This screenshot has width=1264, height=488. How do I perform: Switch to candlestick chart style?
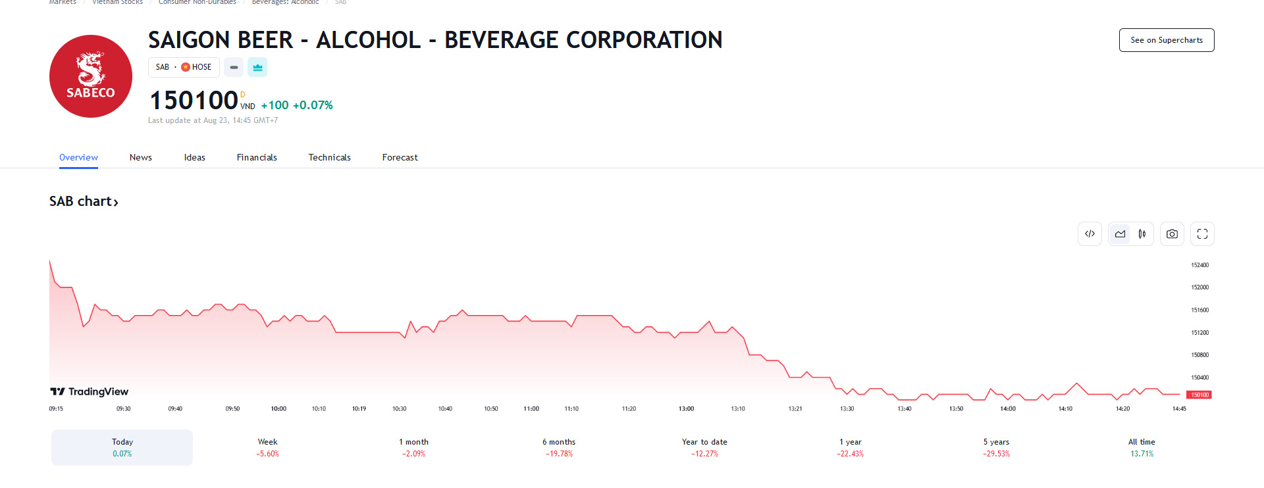(x=1142, y=234)
